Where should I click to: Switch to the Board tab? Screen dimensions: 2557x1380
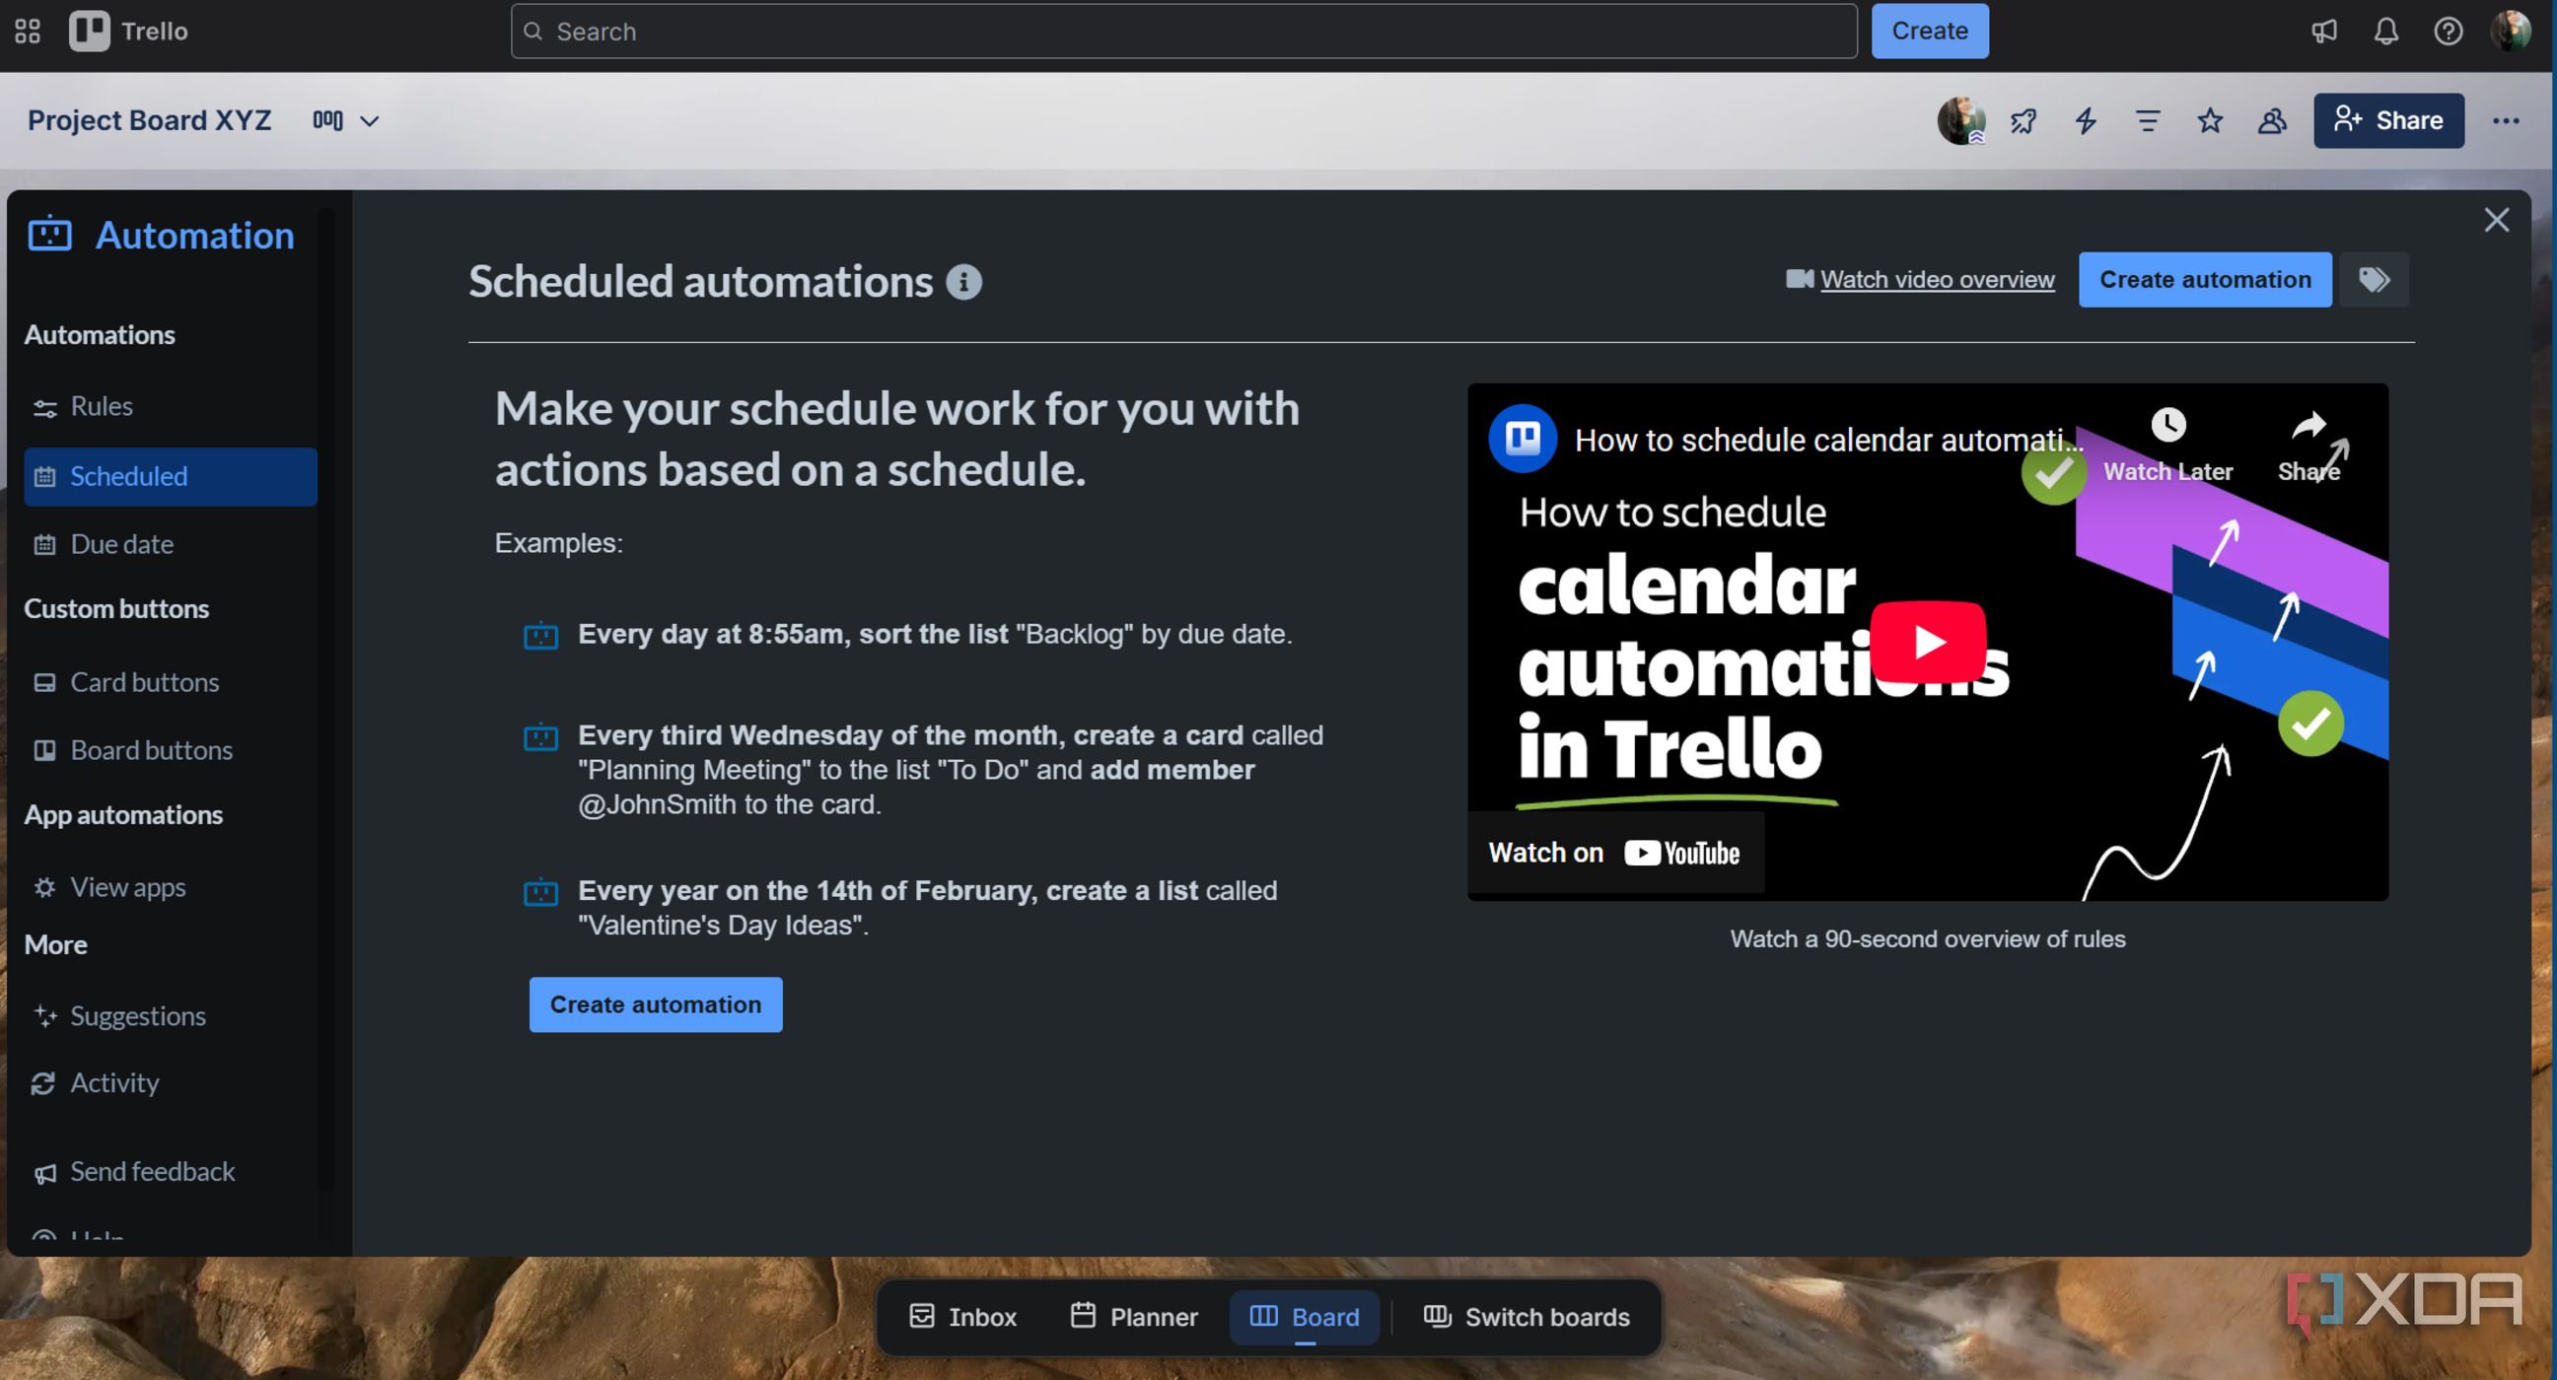click(x=1305, y=1318)
